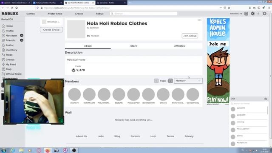The width and height of the screenshot is (272, 153).
Task: Open the group owner name link
Action: pos(94,28)
